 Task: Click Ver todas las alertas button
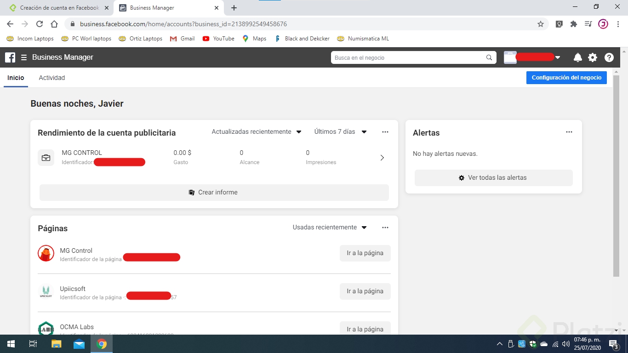(x=494, y=178)
